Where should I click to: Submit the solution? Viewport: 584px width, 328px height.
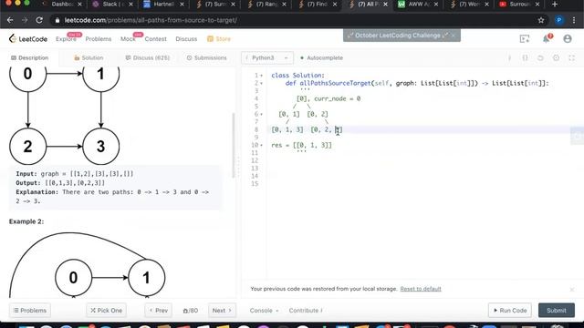click(x=557, y=310)
